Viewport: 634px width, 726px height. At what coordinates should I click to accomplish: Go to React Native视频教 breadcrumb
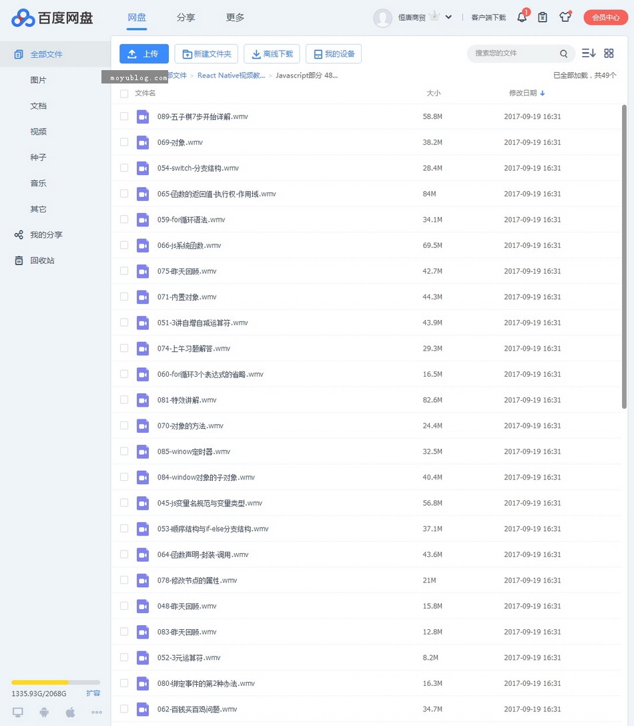click(231, 75)
